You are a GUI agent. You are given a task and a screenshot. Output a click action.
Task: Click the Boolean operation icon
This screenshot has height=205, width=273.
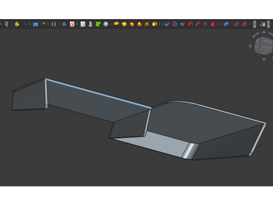point(226,24)
